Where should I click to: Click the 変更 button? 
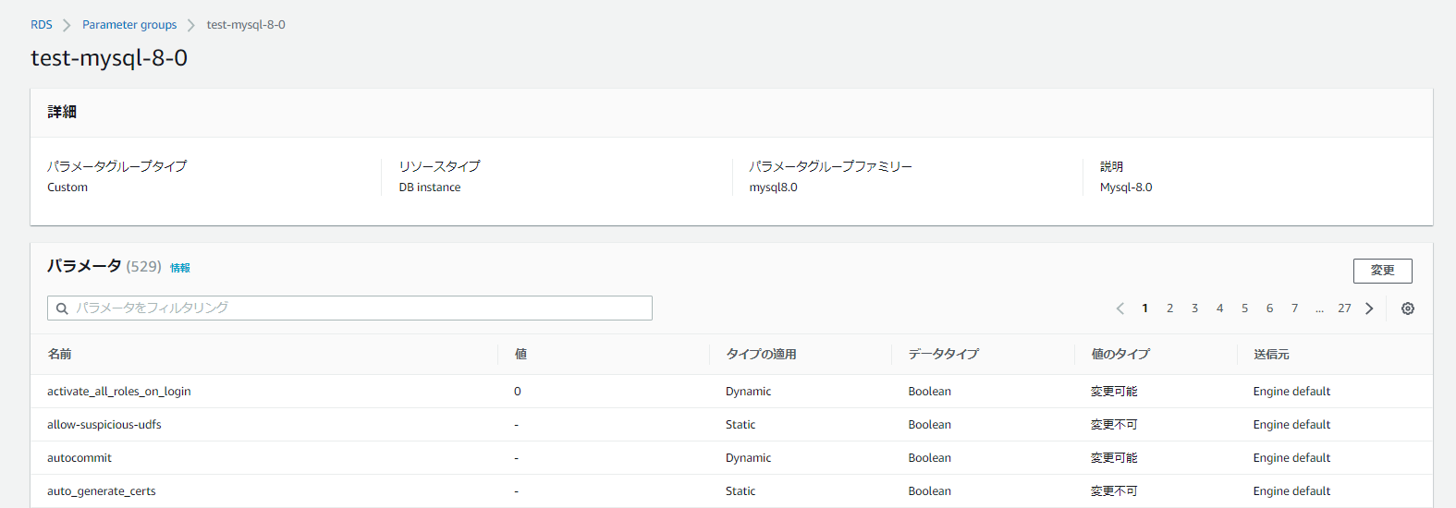[x=1382, y=271]
